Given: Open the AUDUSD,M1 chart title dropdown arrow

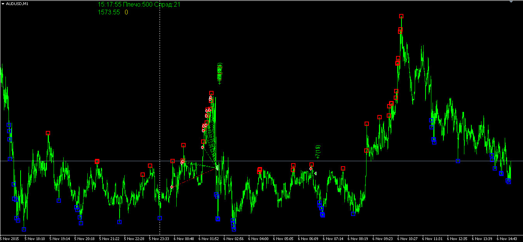Looking at the screenshot, I should 3,3.
